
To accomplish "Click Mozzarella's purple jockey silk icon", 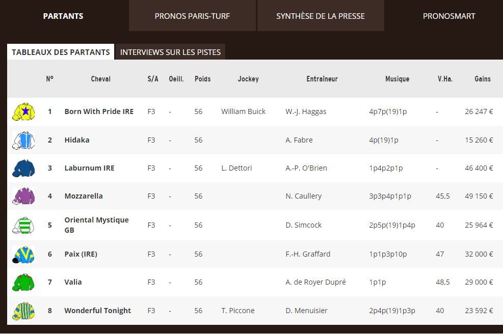I will [x=23, y=196].
